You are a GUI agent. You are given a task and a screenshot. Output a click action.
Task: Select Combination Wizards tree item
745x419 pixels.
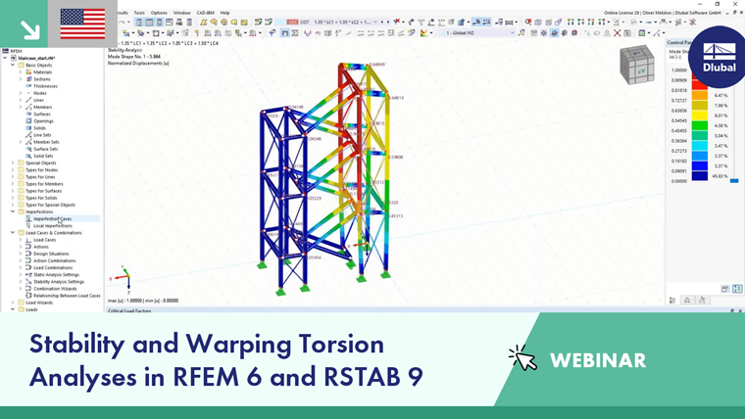(55, 289)
